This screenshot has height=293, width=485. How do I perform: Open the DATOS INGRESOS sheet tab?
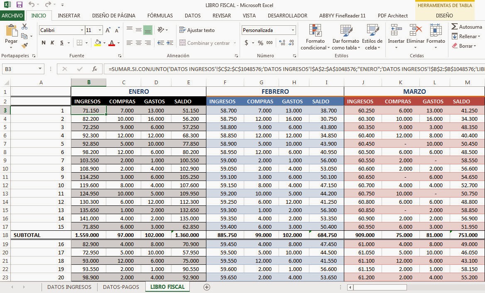(69, 286)
